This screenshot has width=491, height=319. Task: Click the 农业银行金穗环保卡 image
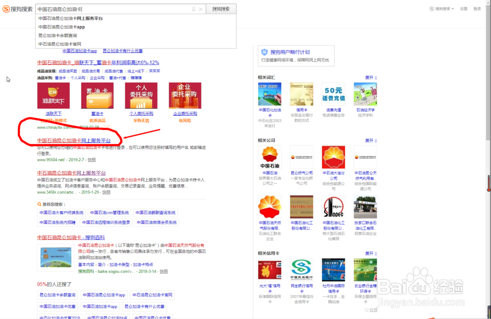click(x=365, y=270)
